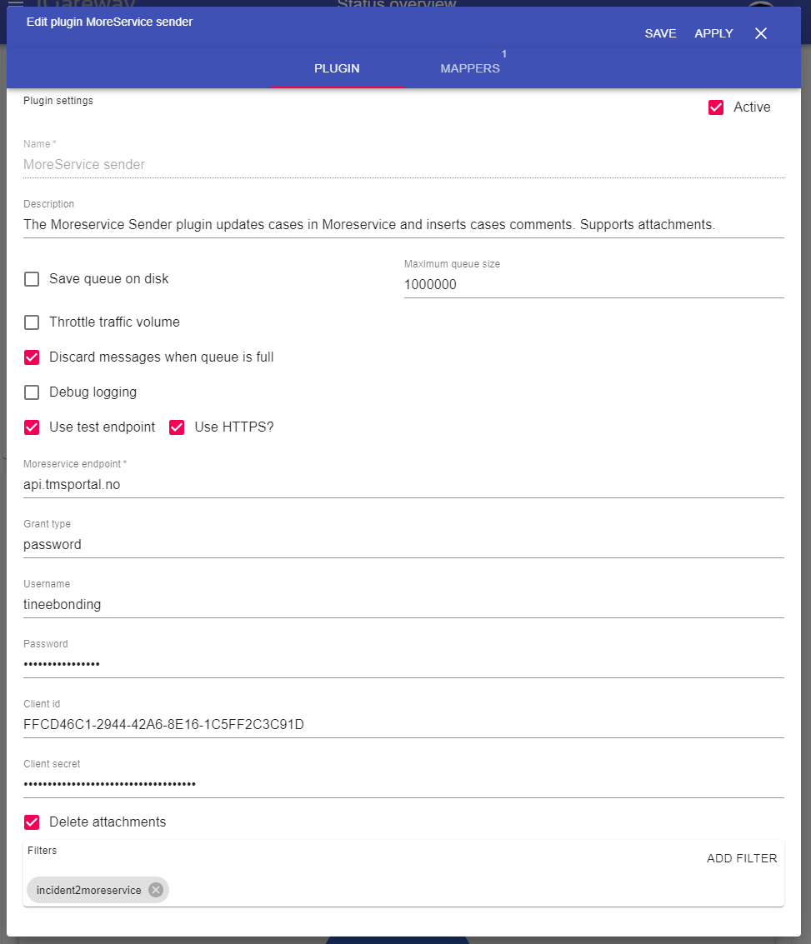Disable the Use HTTPS option

click(x=177, y=427)
